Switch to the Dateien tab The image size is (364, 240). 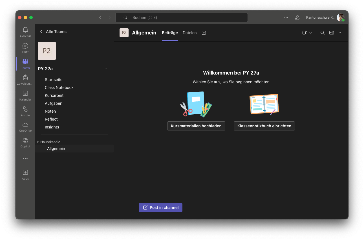pos(190,33)
